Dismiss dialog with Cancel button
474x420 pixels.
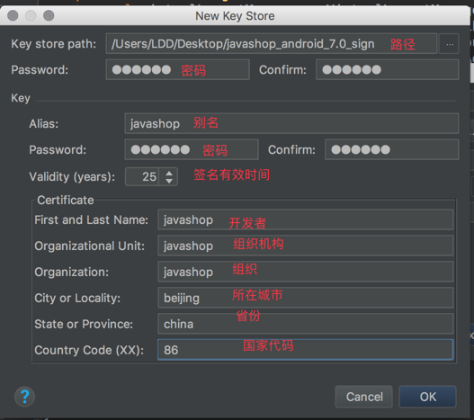pos(364,397)
